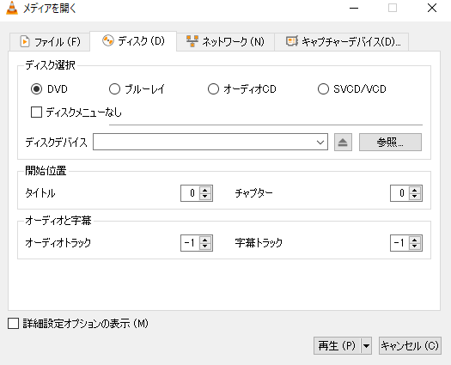This screenshot has height=365, width=451.
Task: Expand the 再生 button dropdown arrow
Action: (x=366, y=346)
